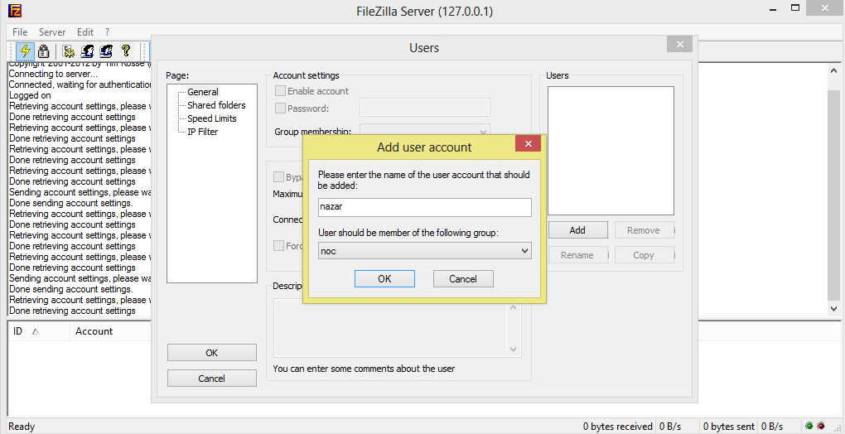Open the File menu
The width and height of the screenshot is (845, 434).
(20, 31)
